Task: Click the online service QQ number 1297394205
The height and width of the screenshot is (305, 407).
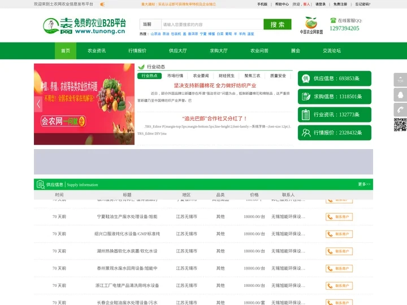Action: pyautogui.click(x=344, y=28)
